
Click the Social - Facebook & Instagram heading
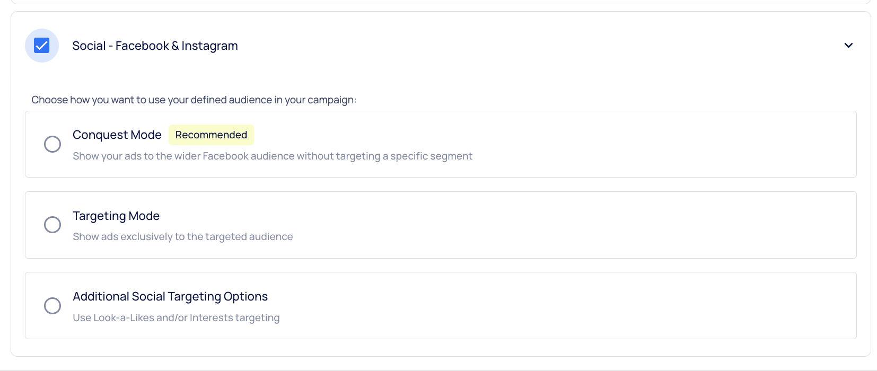pyautogui.click(x=155, y=46)
